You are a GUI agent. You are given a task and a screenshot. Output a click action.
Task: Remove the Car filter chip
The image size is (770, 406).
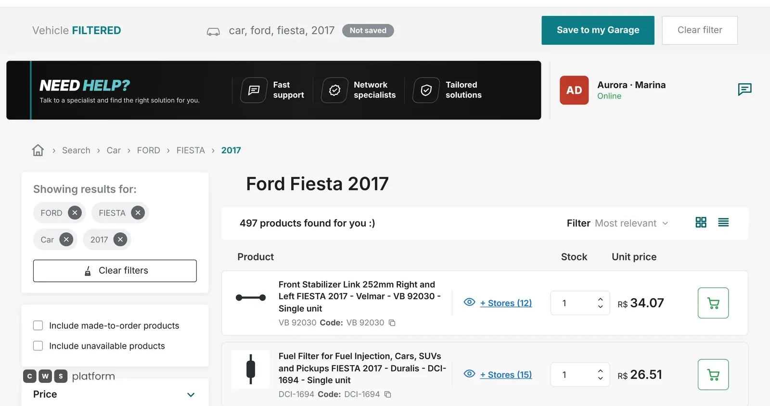point(66,239)
